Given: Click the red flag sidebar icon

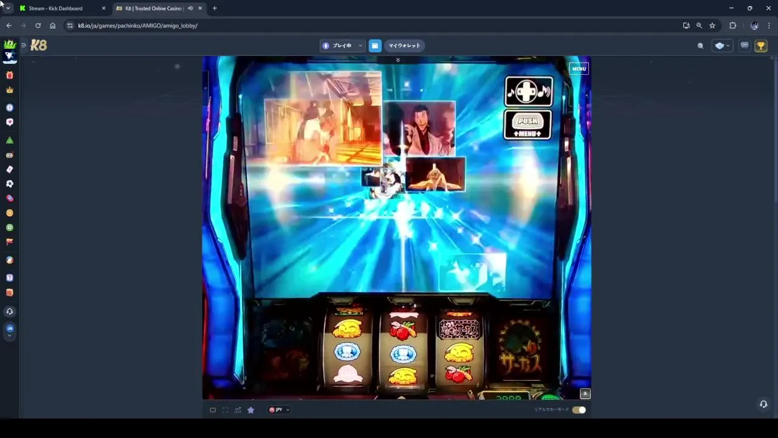Looking at the screenshot, I should (9, 242).
